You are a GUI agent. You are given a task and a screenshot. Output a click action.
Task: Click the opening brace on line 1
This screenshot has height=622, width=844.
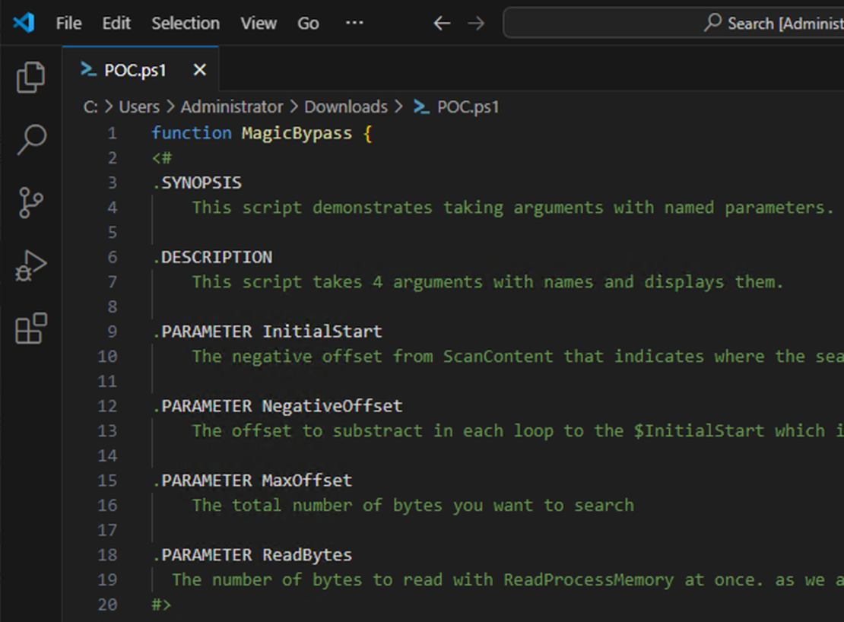[368, 133]
